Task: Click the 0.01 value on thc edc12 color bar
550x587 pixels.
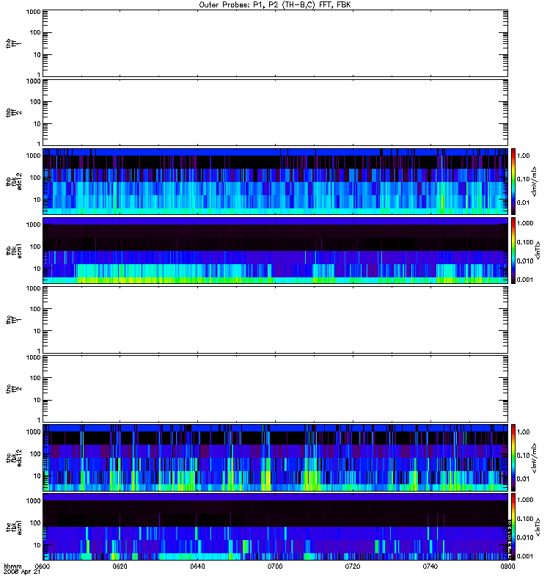Action: tap(523, 479)
